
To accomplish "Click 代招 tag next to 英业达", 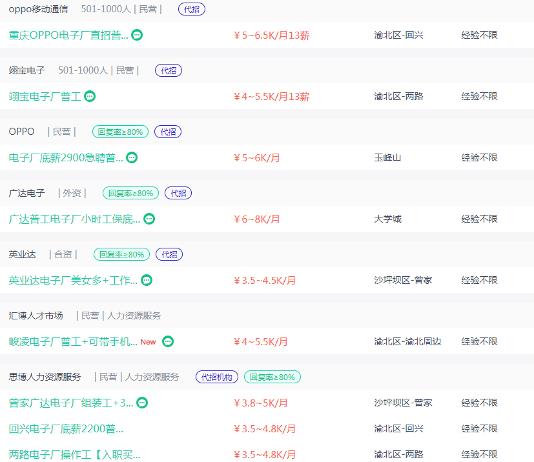I will [169, 254].
